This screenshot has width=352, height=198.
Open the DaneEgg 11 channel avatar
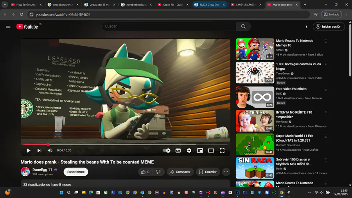click(x=25, y=171)
